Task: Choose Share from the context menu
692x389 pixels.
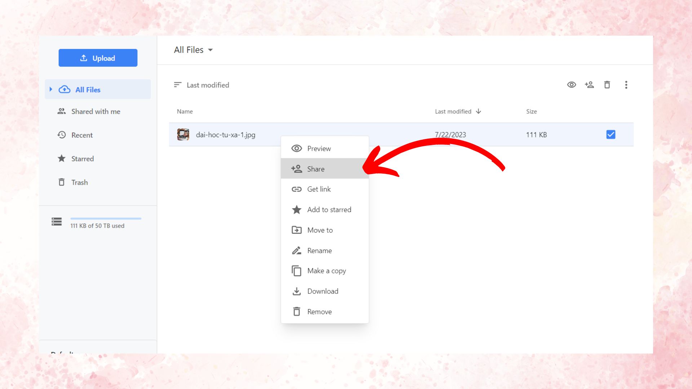Action: point(316,169)
